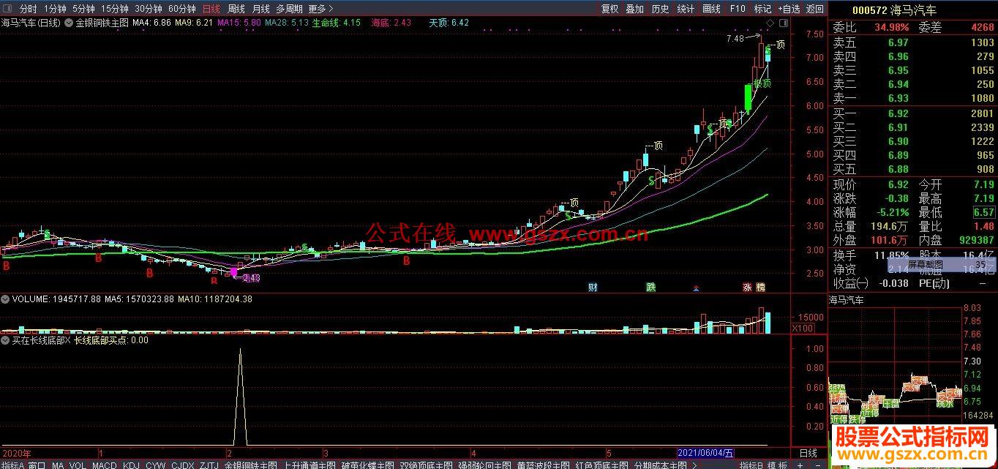
Task: Expand 买在长线底部X indicator dropdown arrow
Action: coord(6,340)
